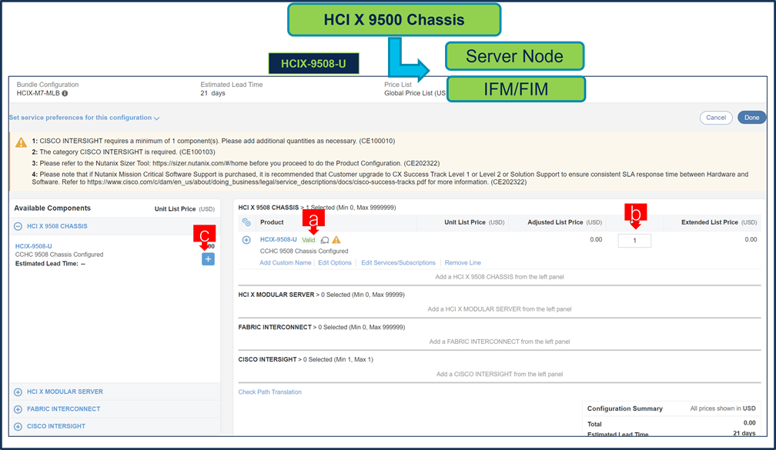This screenshot has height=450, width=776.
Task: Click FABRIC INTERCONNECT section heading
Action: coord(275,328)
